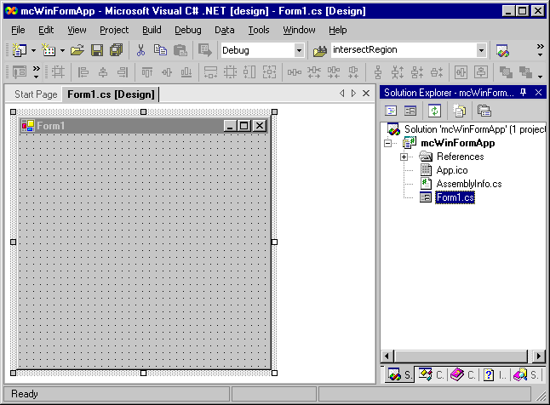Save the current file with floppy icon
The height and width of the screenshot is (405, 550).
[x=97, y=50]
